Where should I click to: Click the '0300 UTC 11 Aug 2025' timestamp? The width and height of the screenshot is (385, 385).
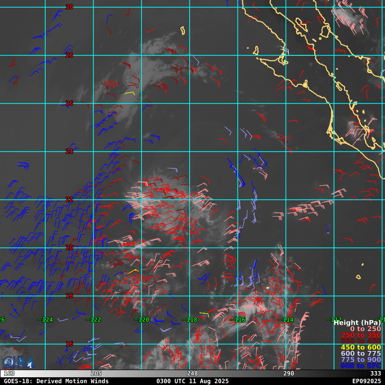point(192,381)
